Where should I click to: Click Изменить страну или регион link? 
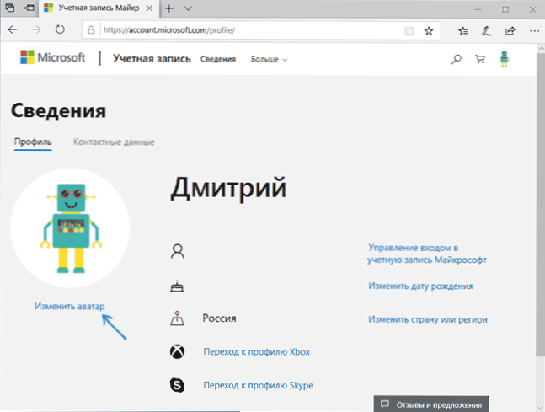pyautogui.click(x=428, y=319)
